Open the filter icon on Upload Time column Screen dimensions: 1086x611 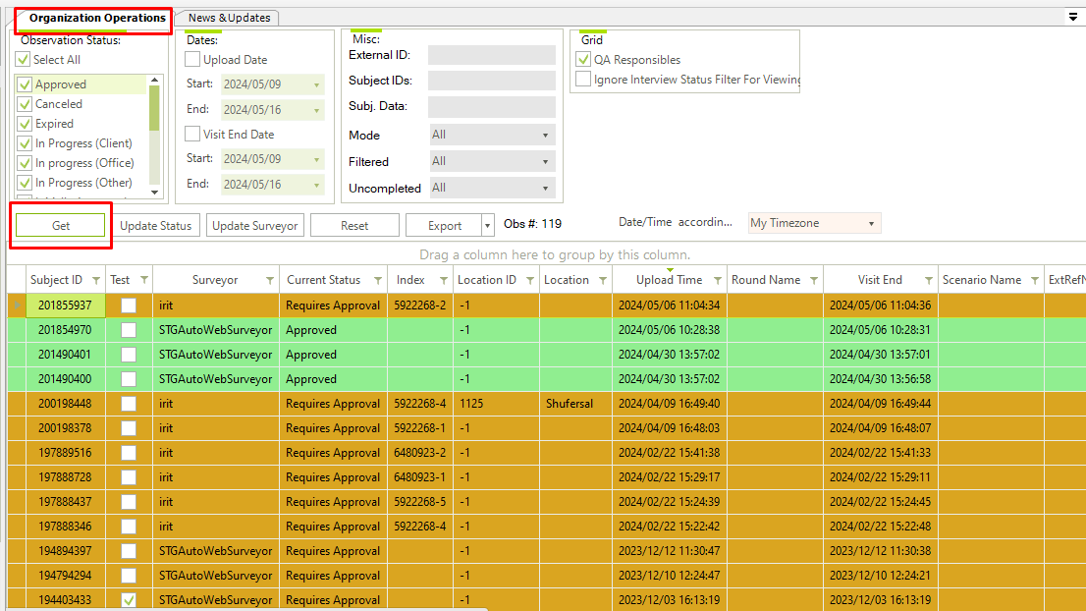click(x=717, y=280)
